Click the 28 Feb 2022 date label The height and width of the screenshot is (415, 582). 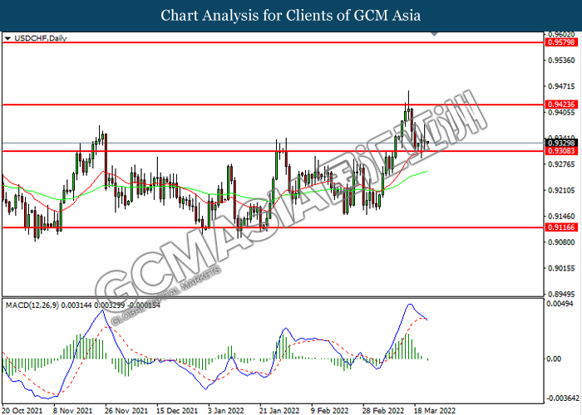[x=383, y=411]
